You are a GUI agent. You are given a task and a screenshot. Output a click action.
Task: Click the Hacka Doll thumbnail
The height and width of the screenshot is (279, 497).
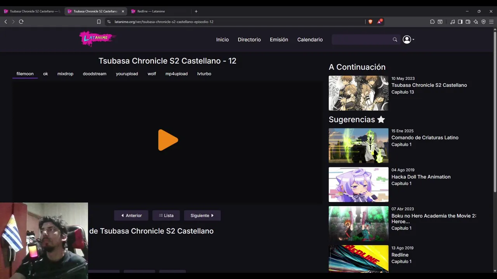click(x=358, y=184)
